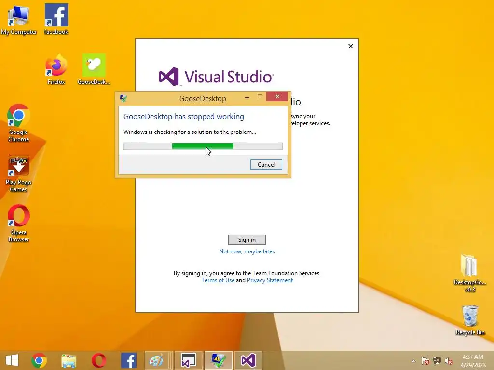Open the Privacy Statement link
The width and height of the screenshot is (494, 370).
[x=270, y=280]
